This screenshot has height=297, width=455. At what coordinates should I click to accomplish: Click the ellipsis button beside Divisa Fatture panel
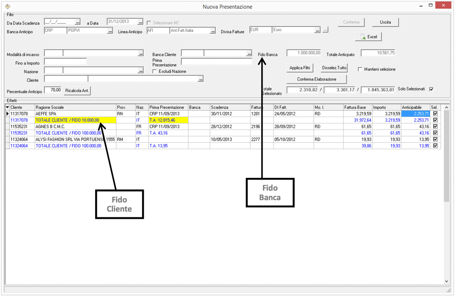pyautogui.click(x=325, y=31)
